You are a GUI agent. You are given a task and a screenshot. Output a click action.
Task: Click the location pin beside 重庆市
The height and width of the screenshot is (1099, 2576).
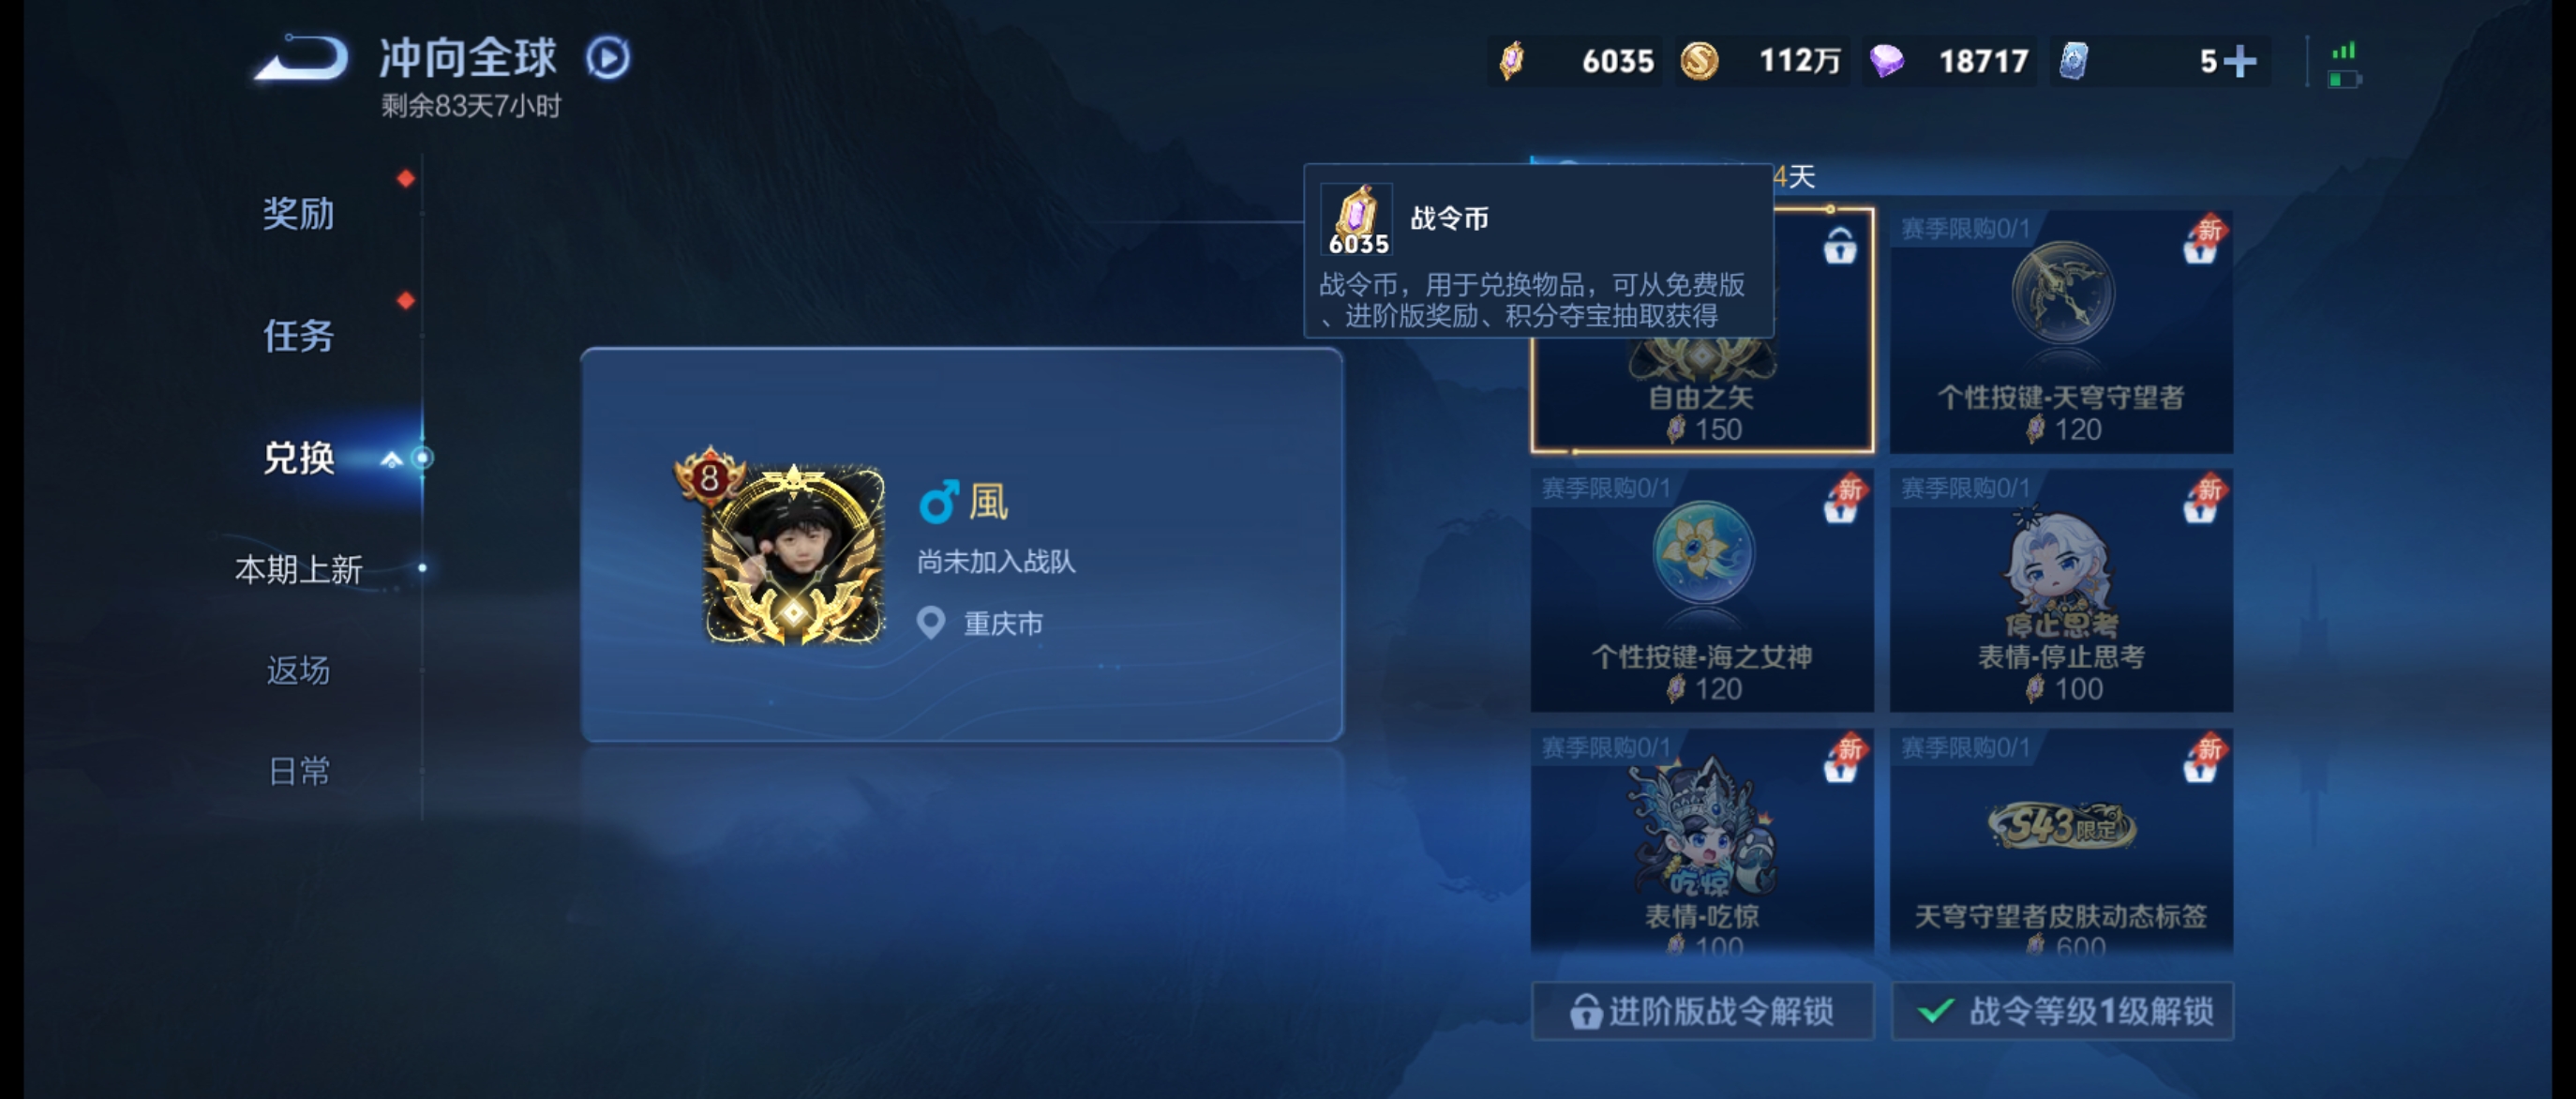pyautogui.click(x=931, y=623)
